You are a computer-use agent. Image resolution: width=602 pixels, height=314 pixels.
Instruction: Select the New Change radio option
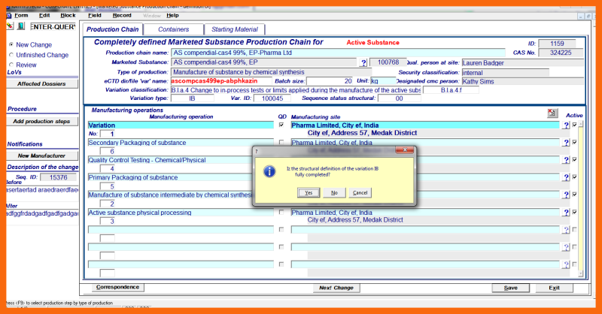11,44
